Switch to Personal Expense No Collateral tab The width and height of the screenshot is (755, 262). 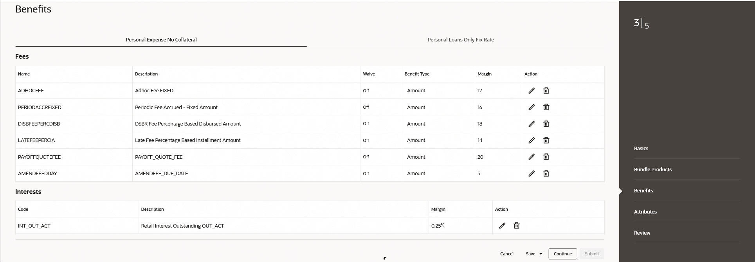click(161, 39)
